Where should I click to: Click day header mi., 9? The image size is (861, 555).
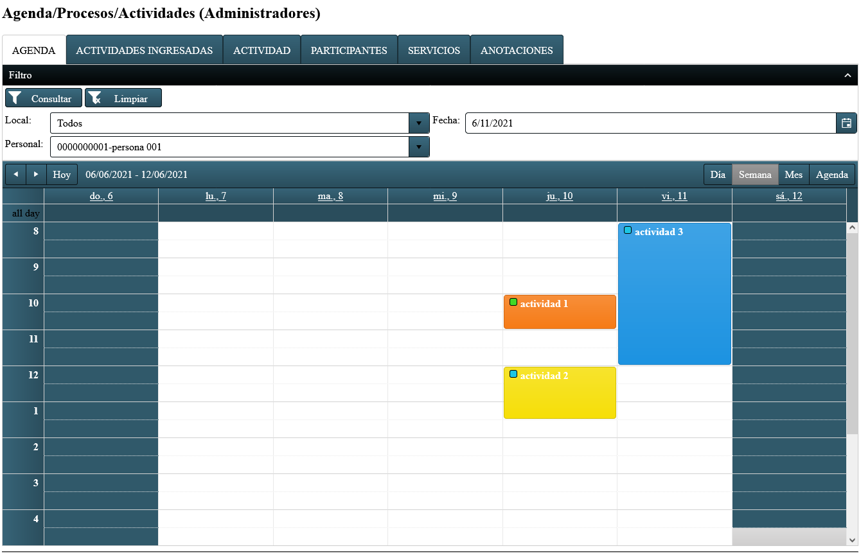click(x=445, y=196)
